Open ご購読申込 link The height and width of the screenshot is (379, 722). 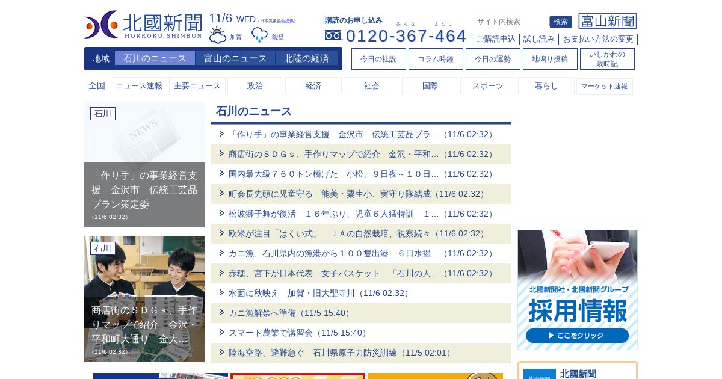coord(496,39)
